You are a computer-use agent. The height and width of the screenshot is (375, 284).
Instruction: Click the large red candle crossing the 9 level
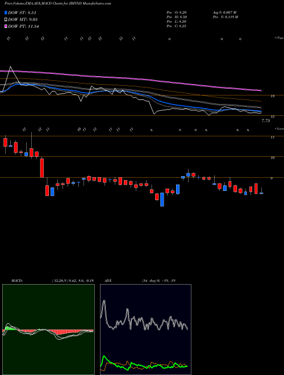pos(42,168)
